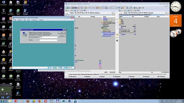Image resolution: width=184 pixels, height=103 pixels.
Task: Open the Устройства menu in VirtualBox
Action: click(34, 20)
